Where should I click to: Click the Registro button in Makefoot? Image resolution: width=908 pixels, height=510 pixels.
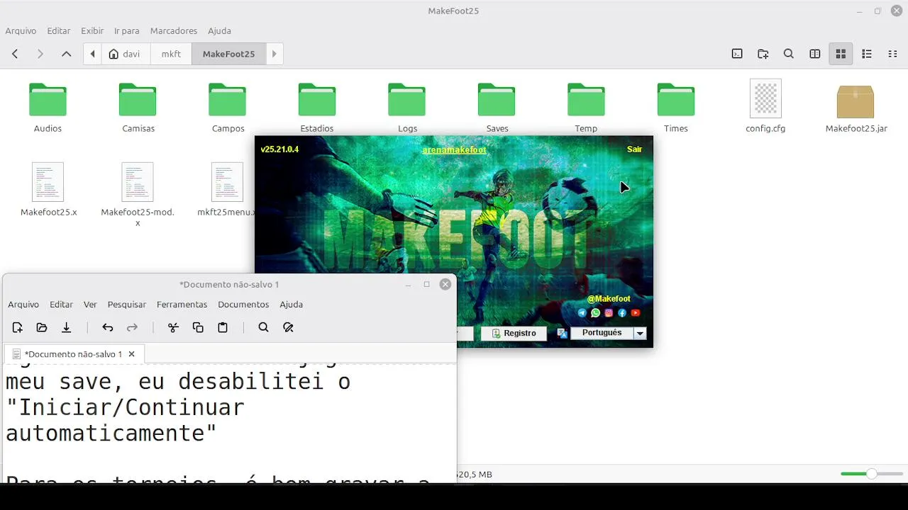coord(514,333)
